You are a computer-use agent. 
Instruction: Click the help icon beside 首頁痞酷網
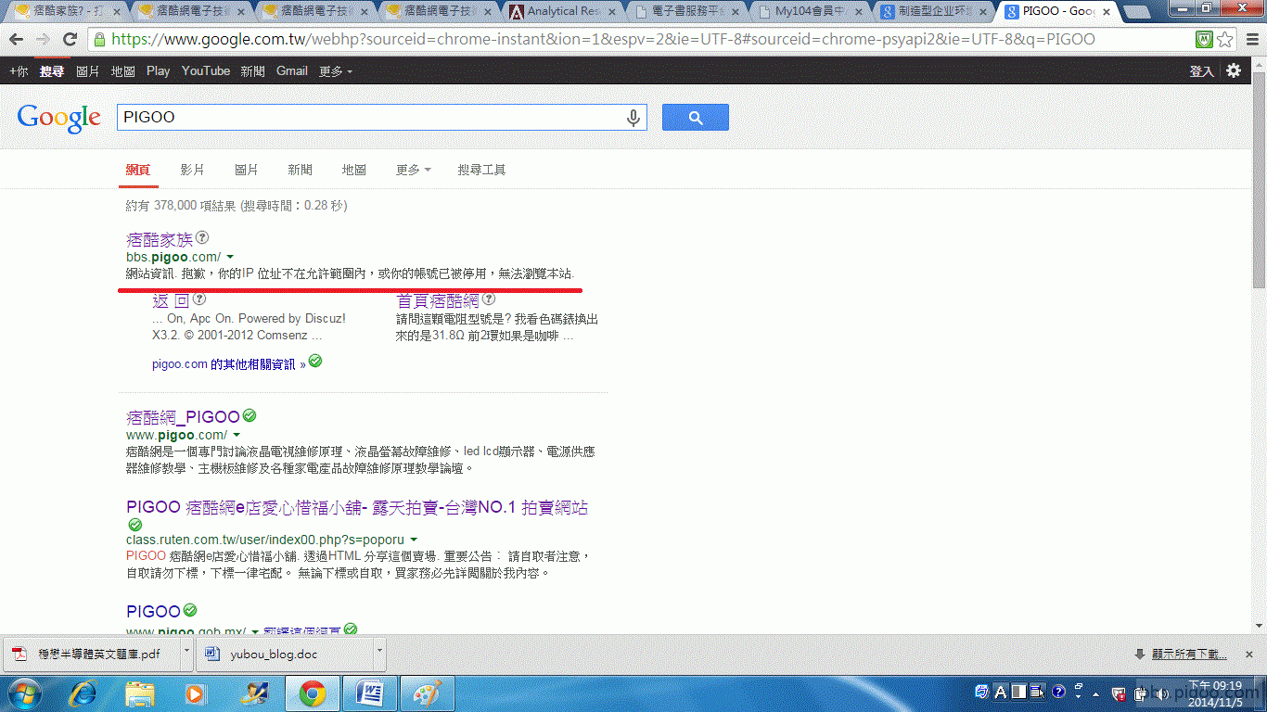click(x=489, y=299)
